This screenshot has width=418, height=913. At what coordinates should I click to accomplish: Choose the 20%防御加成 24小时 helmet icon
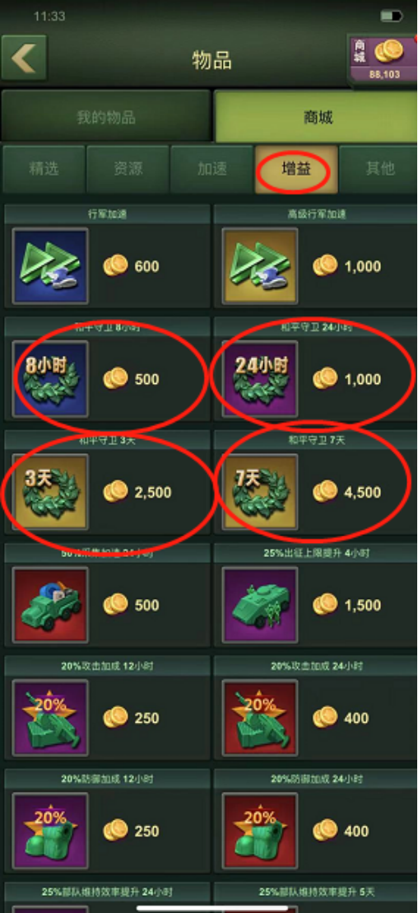[x=260, y=831]
